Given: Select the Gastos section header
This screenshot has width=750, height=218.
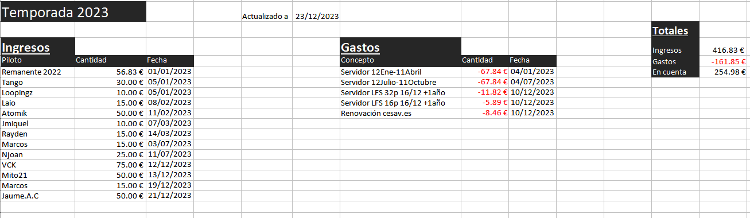Looking at the screenshot, I should coord(401,47).
